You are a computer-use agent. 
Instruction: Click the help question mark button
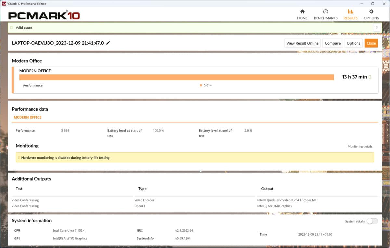377,28
